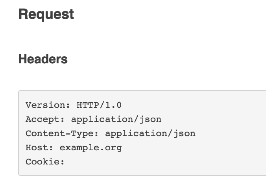
Task: Click the word application in the Accept line
Action: (102, 120)
